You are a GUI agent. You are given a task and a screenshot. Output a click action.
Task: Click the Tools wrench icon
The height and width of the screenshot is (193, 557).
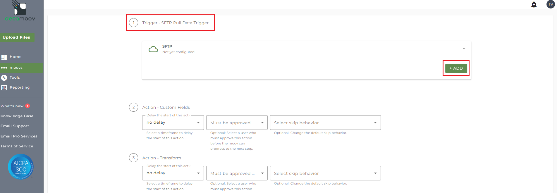click(x=4, y=78)
